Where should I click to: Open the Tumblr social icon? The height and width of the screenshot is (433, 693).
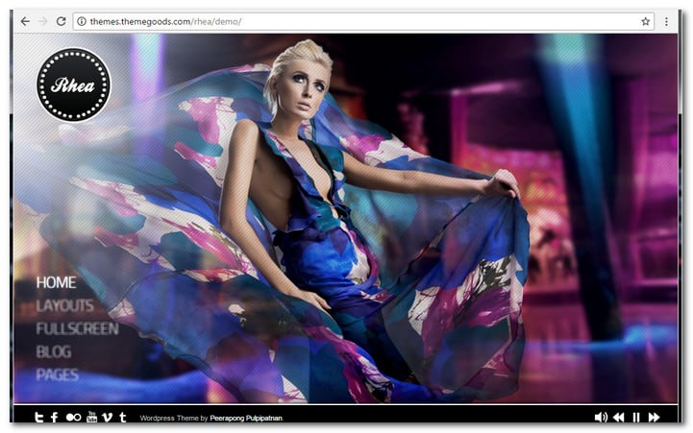point(122,418)
